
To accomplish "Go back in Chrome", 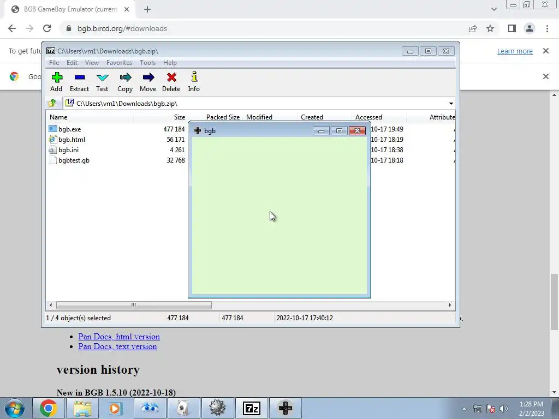I will click(x=12, y=28).
